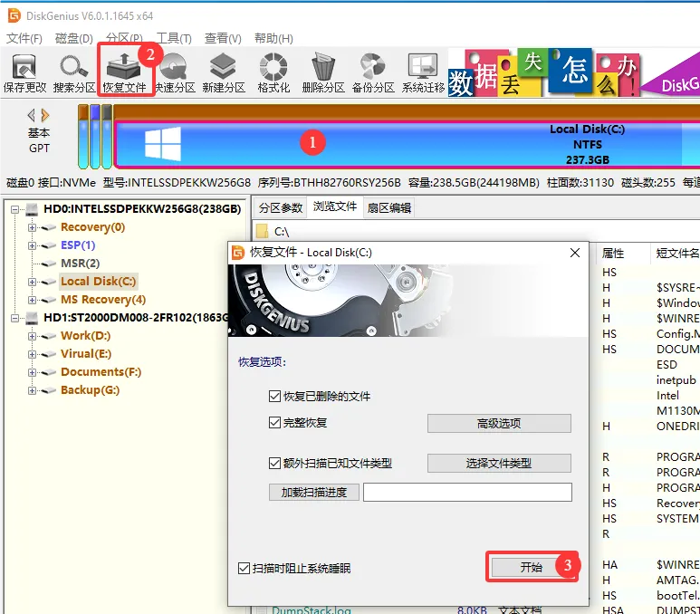Screen dimensions: 700x614
Task: Toggle 扫描时阻止系统睡眠 checkbox
Action: [244, 568]
